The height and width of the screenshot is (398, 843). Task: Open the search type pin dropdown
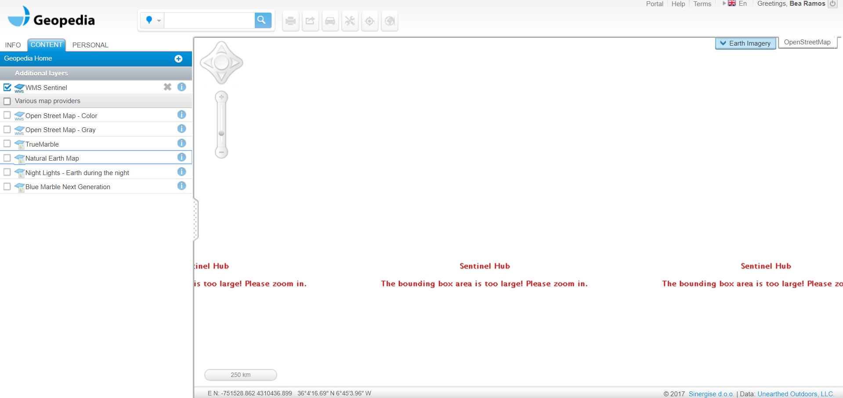point(153,20)
